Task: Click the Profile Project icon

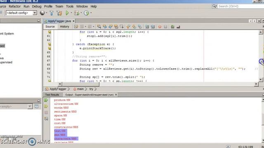Action: click(x=86, y=13)
